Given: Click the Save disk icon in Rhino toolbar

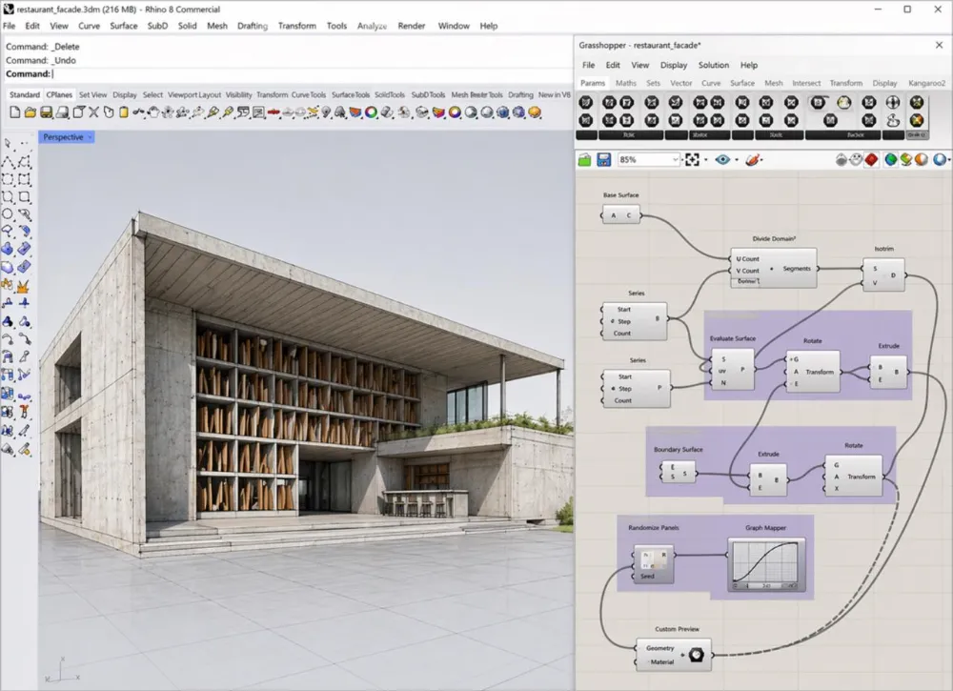Looking at the screenshot, I should 46,112.
